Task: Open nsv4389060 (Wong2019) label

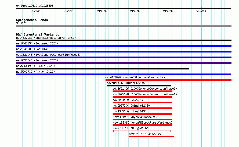Action: point(129,111)
